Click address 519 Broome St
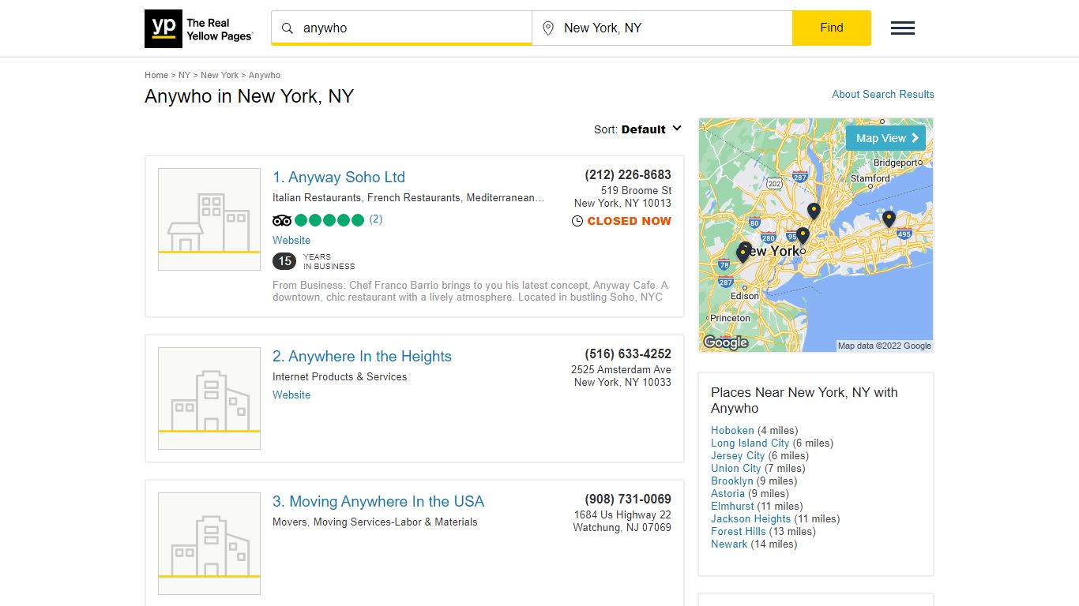Screen dimensions: 1079x606 click(x=636, y=191)
